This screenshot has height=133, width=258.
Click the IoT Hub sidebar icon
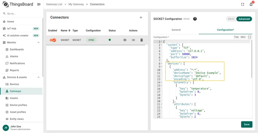pyautogui.click(x=4, y=28)
